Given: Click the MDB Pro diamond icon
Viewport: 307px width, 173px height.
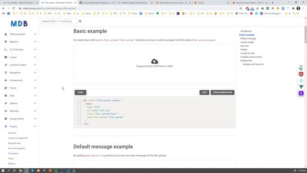Looking at the screenshot, I should (6, 42).
